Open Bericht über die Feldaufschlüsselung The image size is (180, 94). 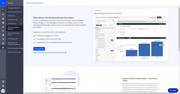(14, 44)
